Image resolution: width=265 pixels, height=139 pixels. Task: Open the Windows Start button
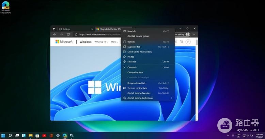click(3, 136)
